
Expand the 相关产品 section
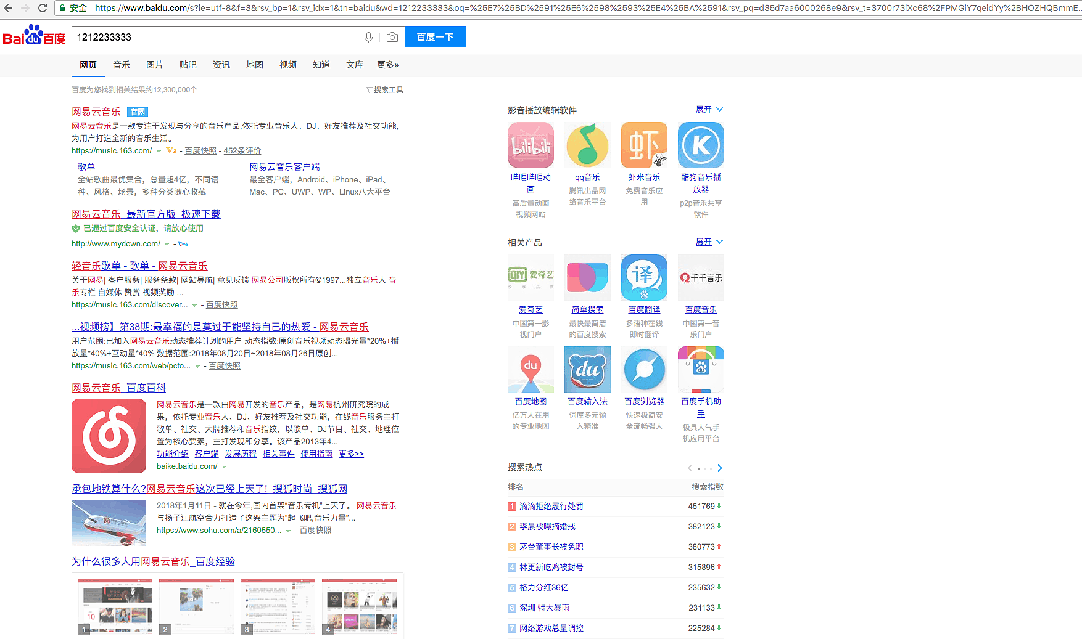[709, 242]
